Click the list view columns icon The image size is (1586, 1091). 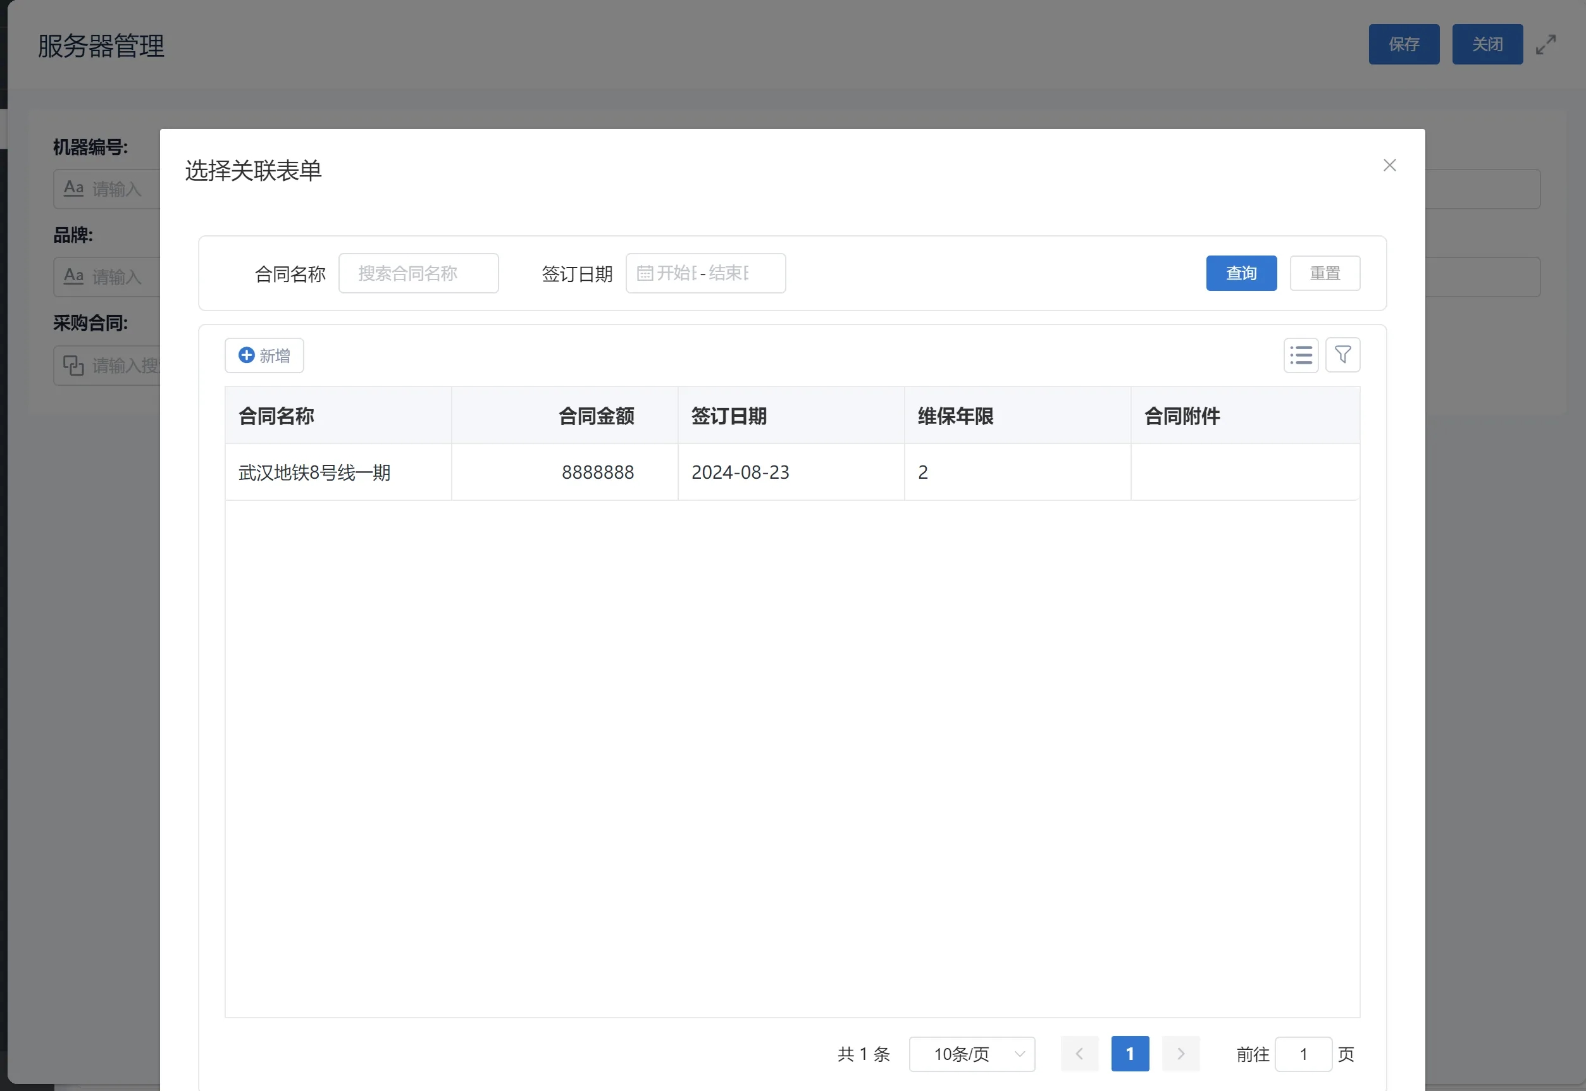tap(1300, 355)
